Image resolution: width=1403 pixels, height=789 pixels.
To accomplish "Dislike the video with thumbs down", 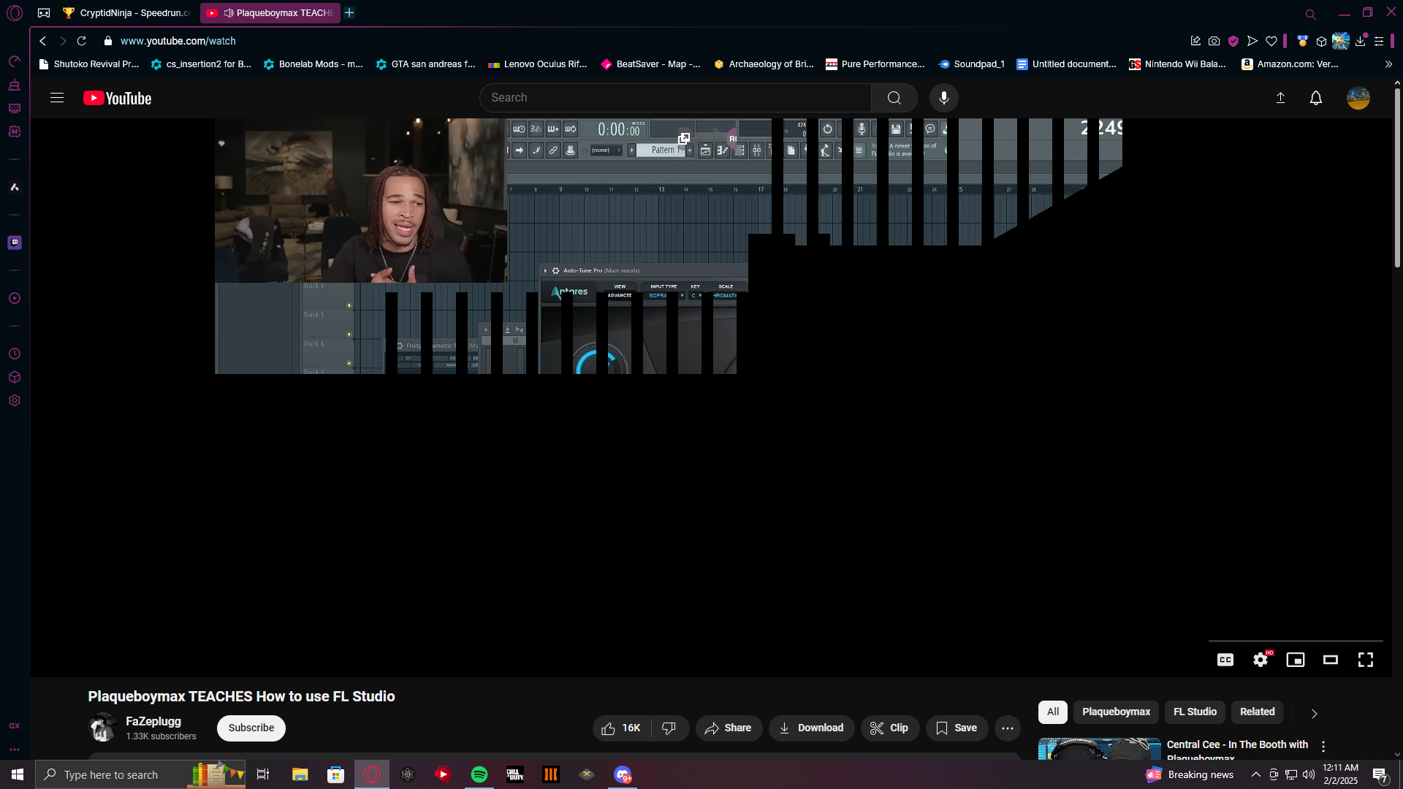I will coord(669,728).
